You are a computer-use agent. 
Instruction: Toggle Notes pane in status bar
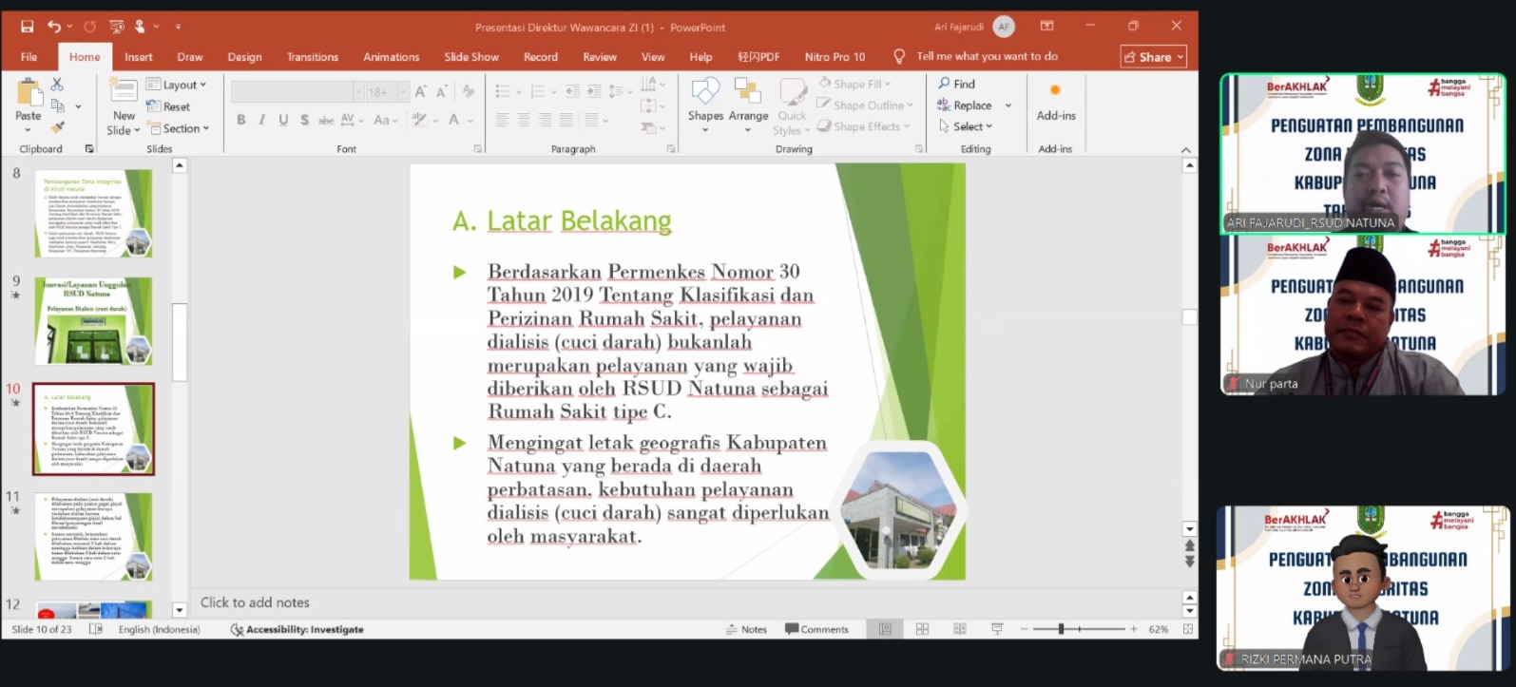(746, 629)
